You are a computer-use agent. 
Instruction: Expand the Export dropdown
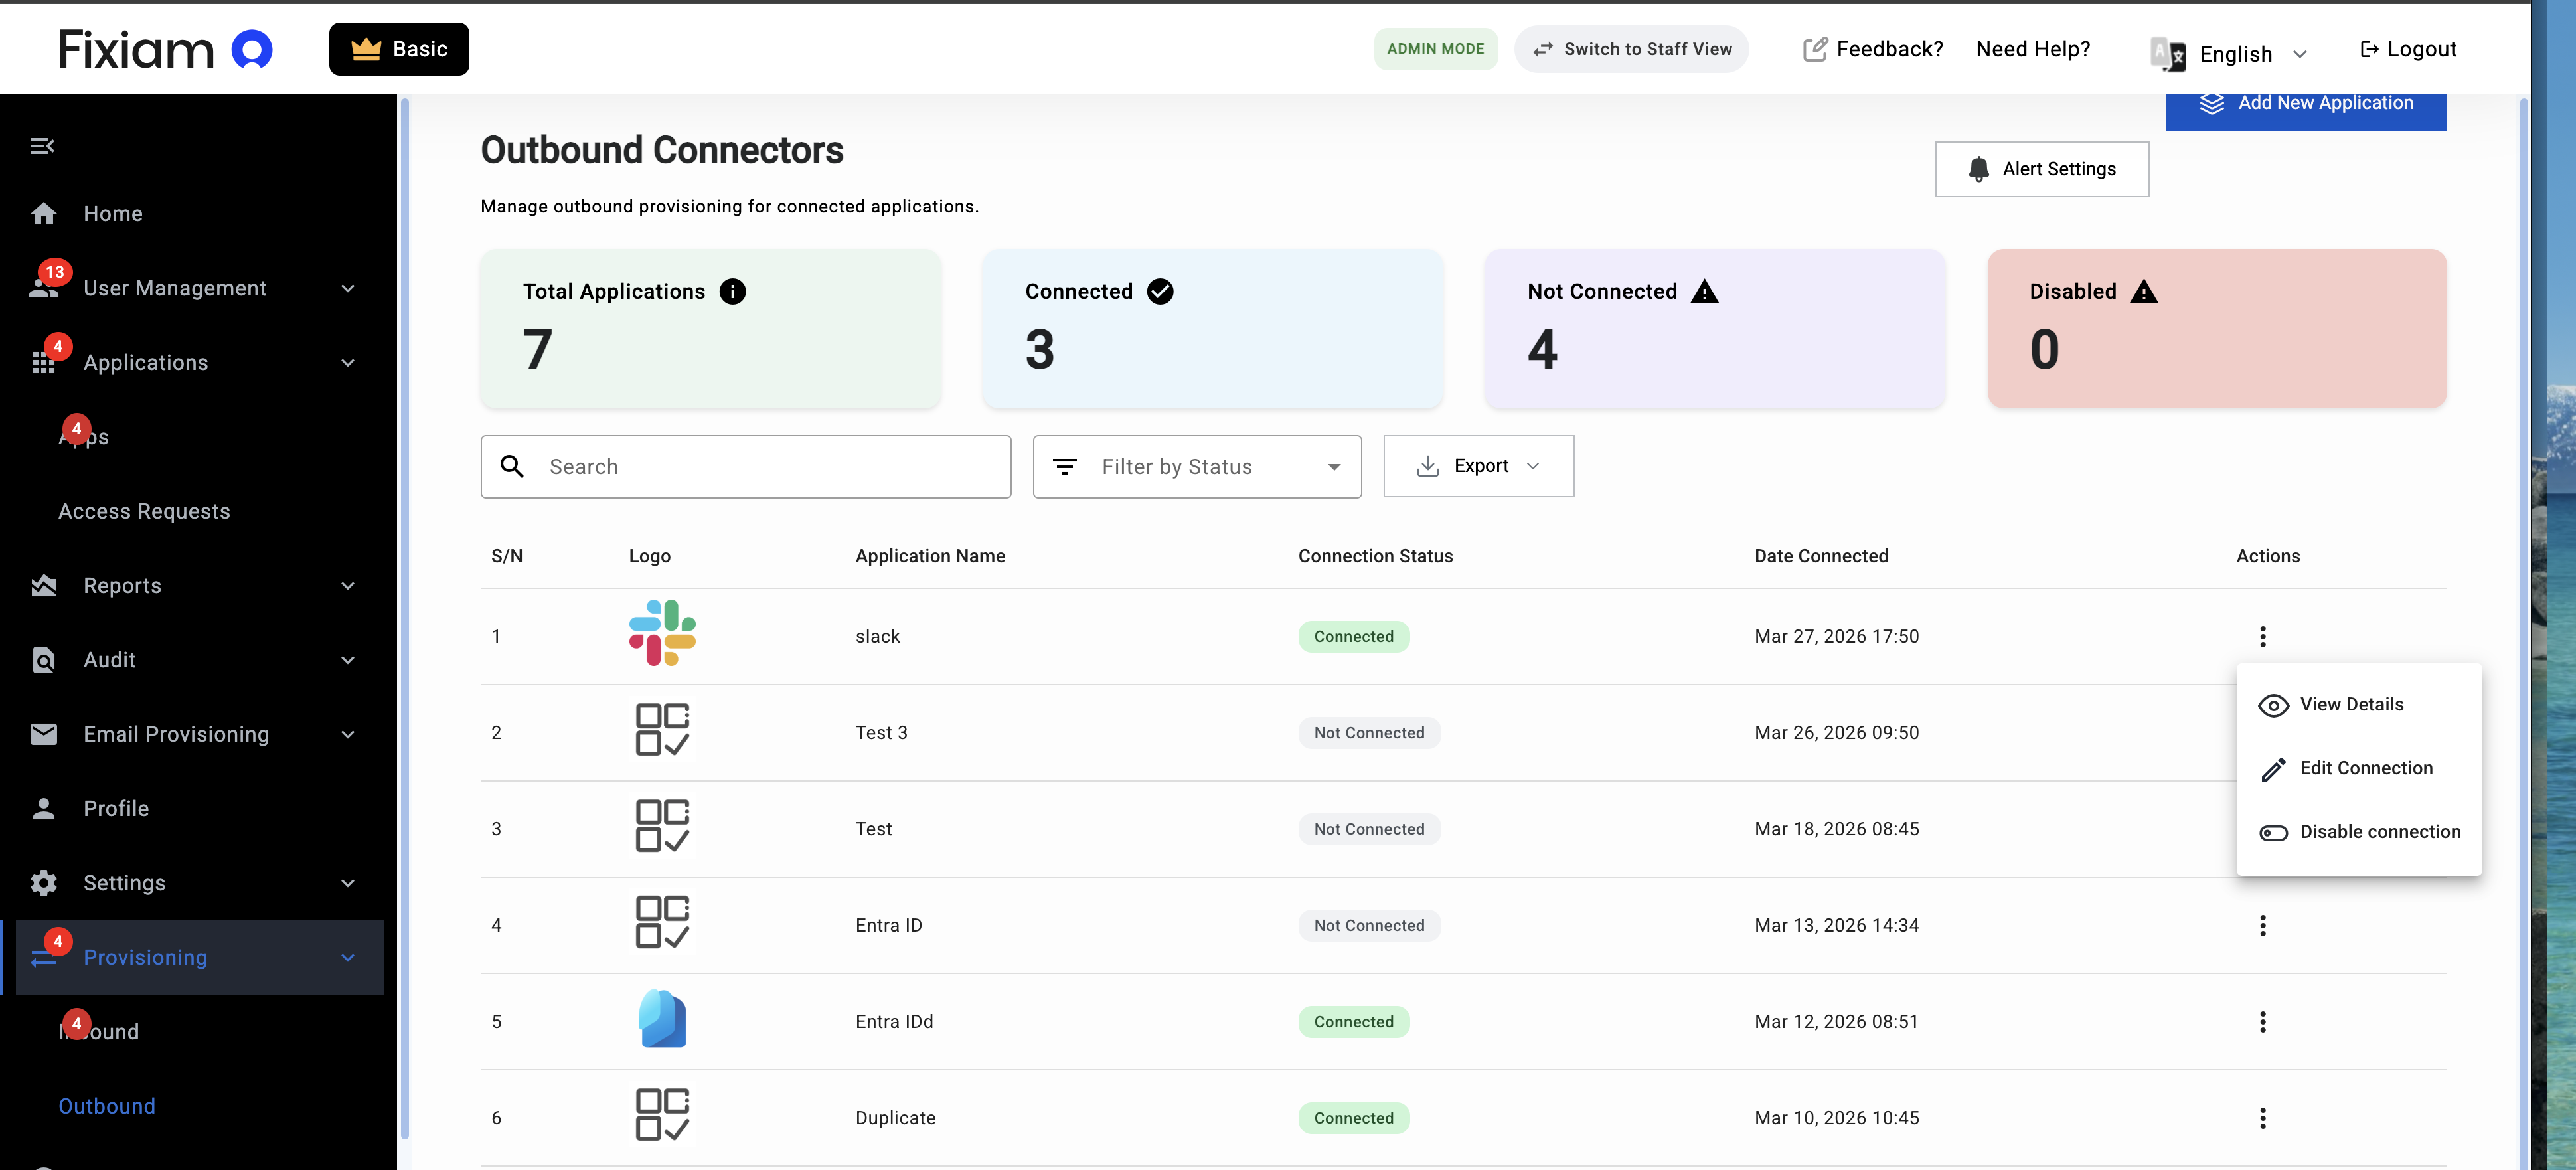[x=1477, y=466]
